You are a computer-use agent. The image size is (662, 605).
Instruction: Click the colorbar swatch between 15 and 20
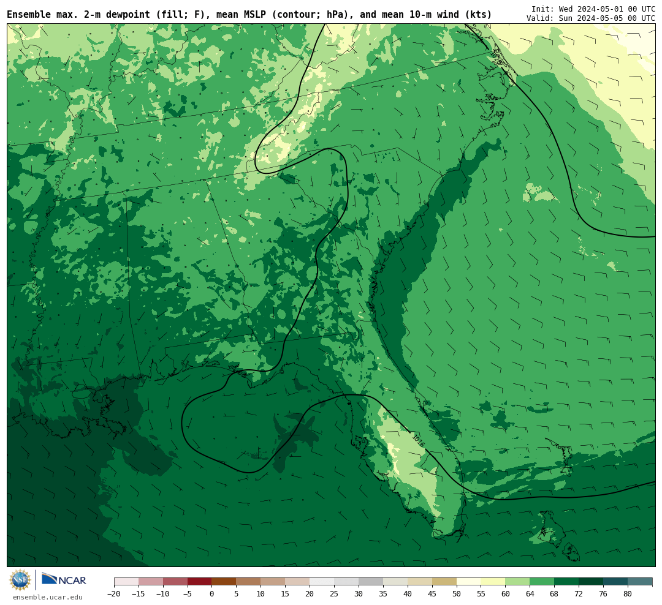click(x=298, y=582)
